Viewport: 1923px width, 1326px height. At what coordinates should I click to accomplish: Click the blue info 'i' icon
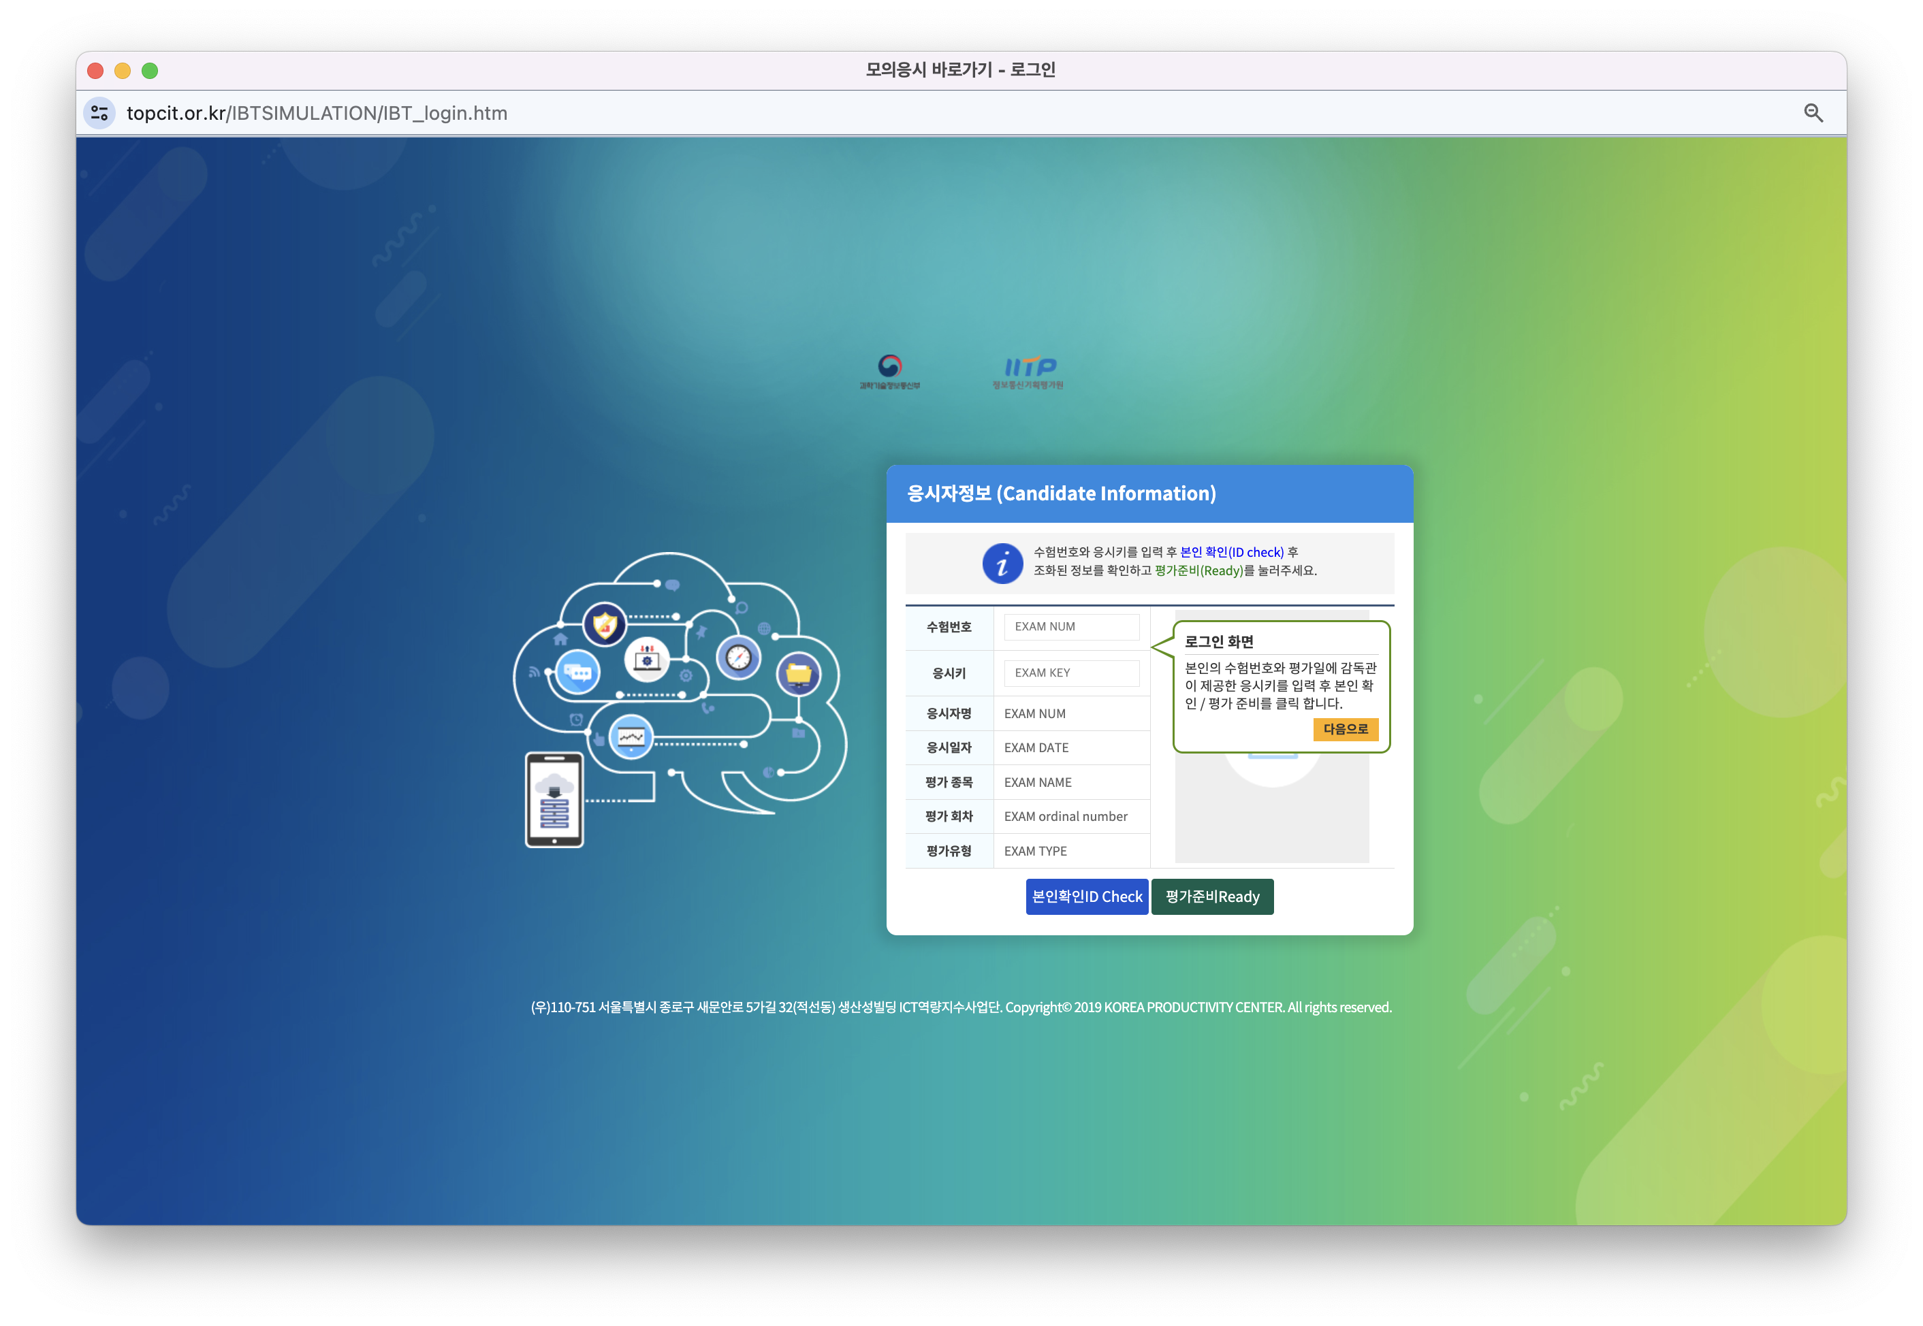click(x=1002, y=564)
